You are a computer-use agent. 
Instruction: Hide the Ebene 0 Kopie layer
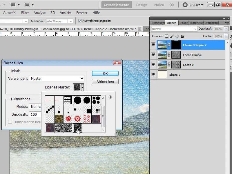tap(153, 55)
